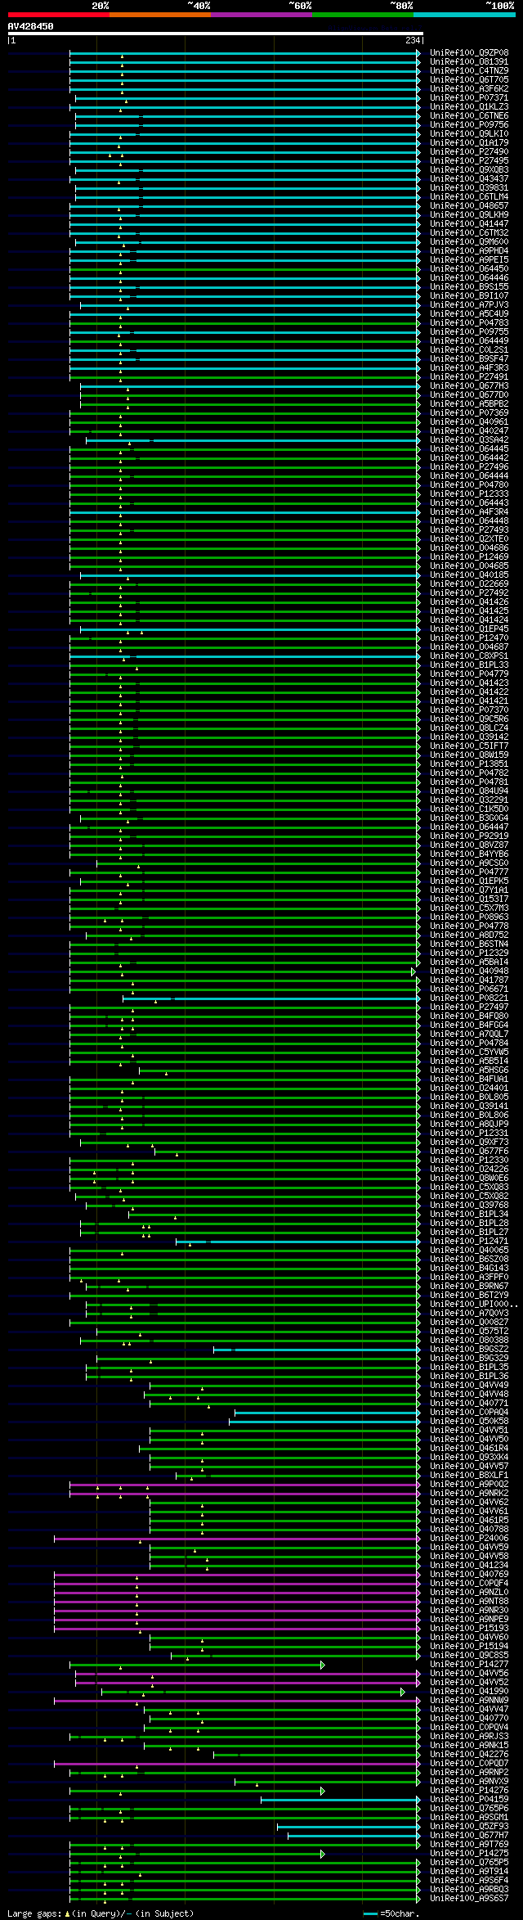Select hit label UniRef100_B9GS22
The width and height of the screenshot is (523, 1920).
click(x=469, y=1350)
